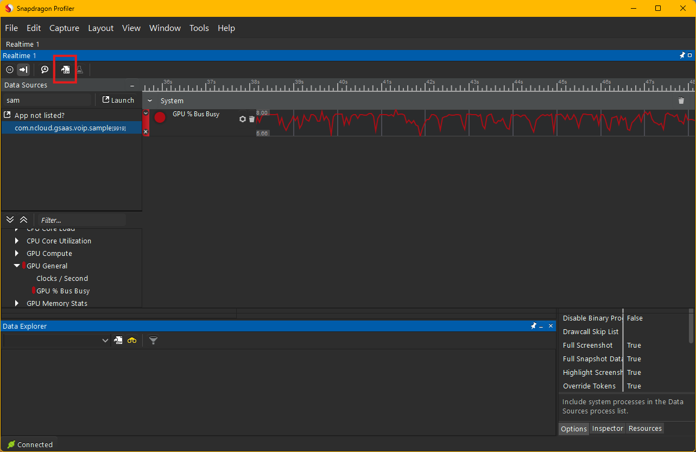The image size is (696, 452).
Task: Expand the CPU Core Utilization category
Action: click(x=17, y=241)
